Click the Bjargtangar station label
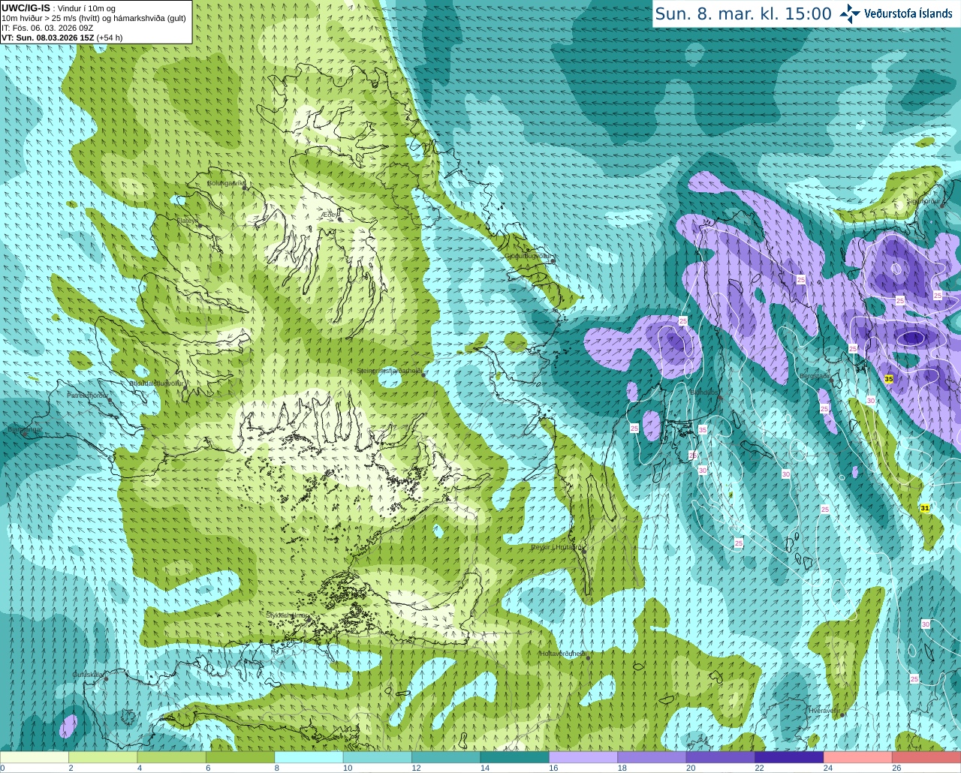Viewport: 961px width, 773px height. point(25,430)
